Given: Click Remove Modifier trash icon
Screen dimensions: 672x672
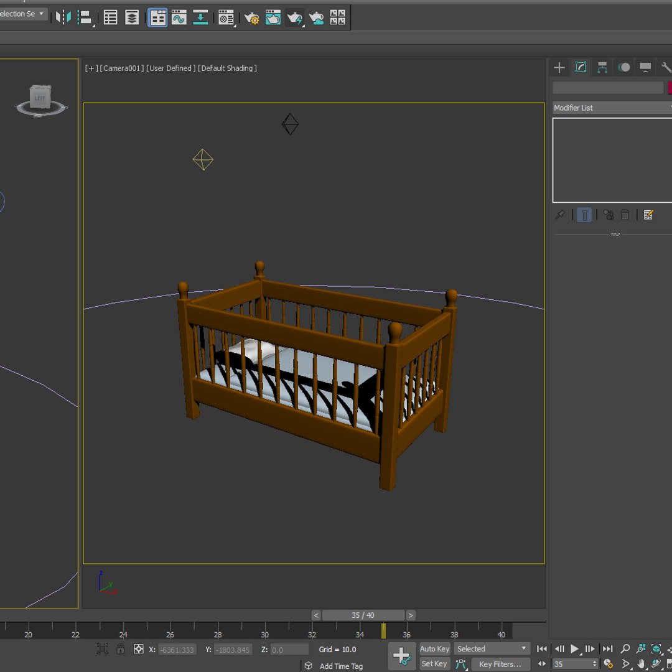Looking at the screenshot, I should point(625,215).
